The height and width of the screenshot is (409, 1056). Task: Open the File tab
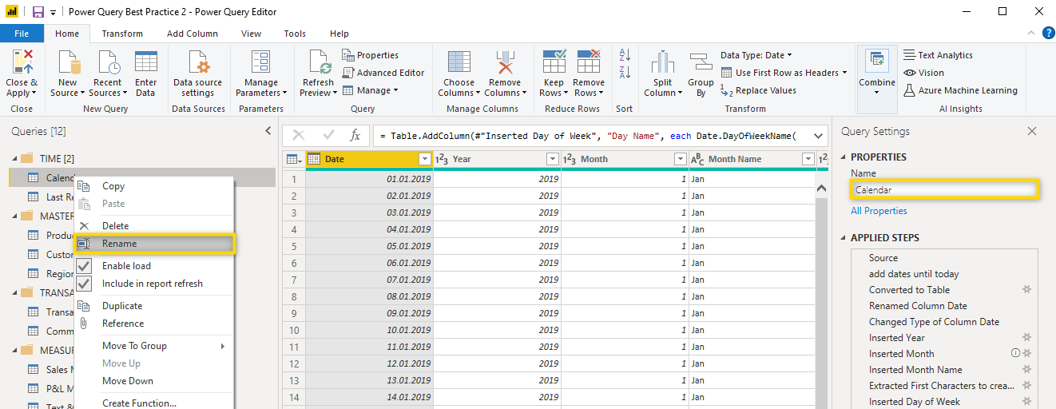pyautogui.click(x=22, y=34)
